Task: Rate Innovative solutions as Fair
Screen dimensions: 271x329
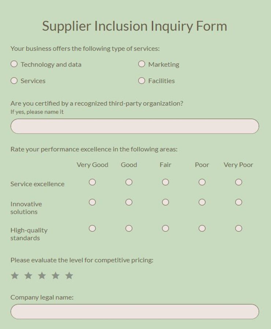Action: pos(165,201)
